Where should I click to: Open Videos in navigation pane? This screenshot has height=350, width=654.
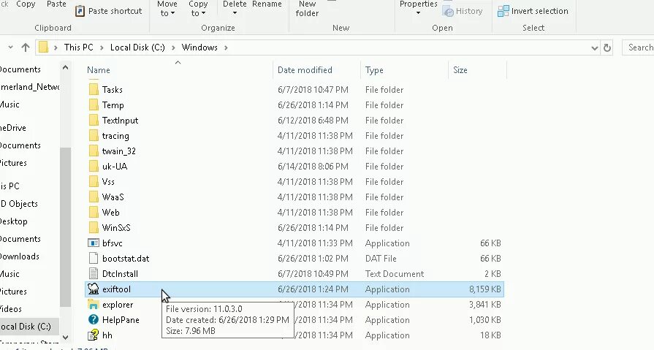coord(11,309)
